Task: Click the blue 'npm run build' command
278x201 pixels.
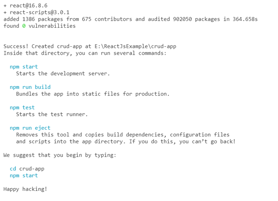Action: click(x=30, y=87)
